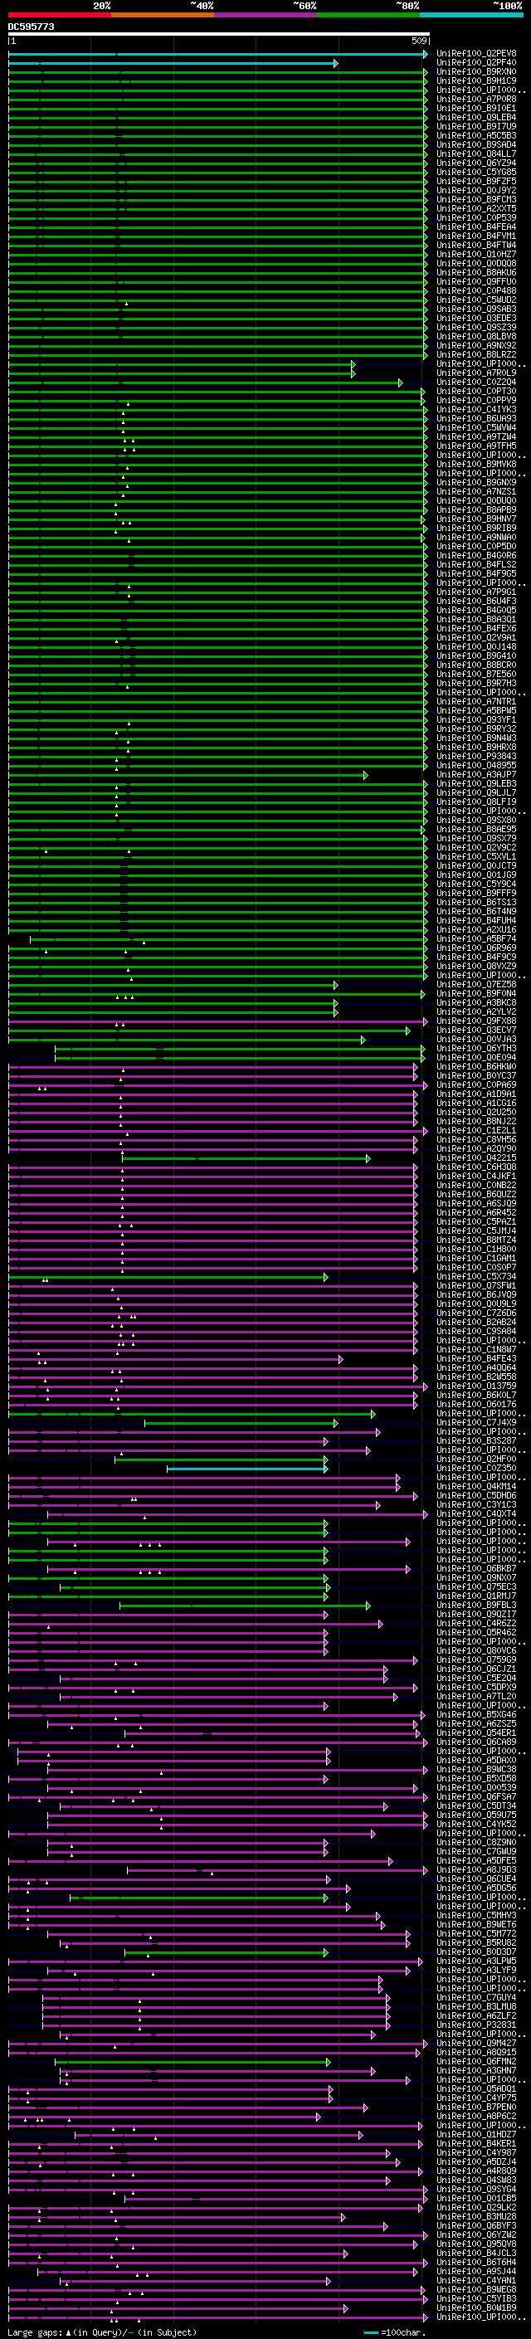Open hit UniRef100_Q2PEV8
531x2339 pixels.
476,54
